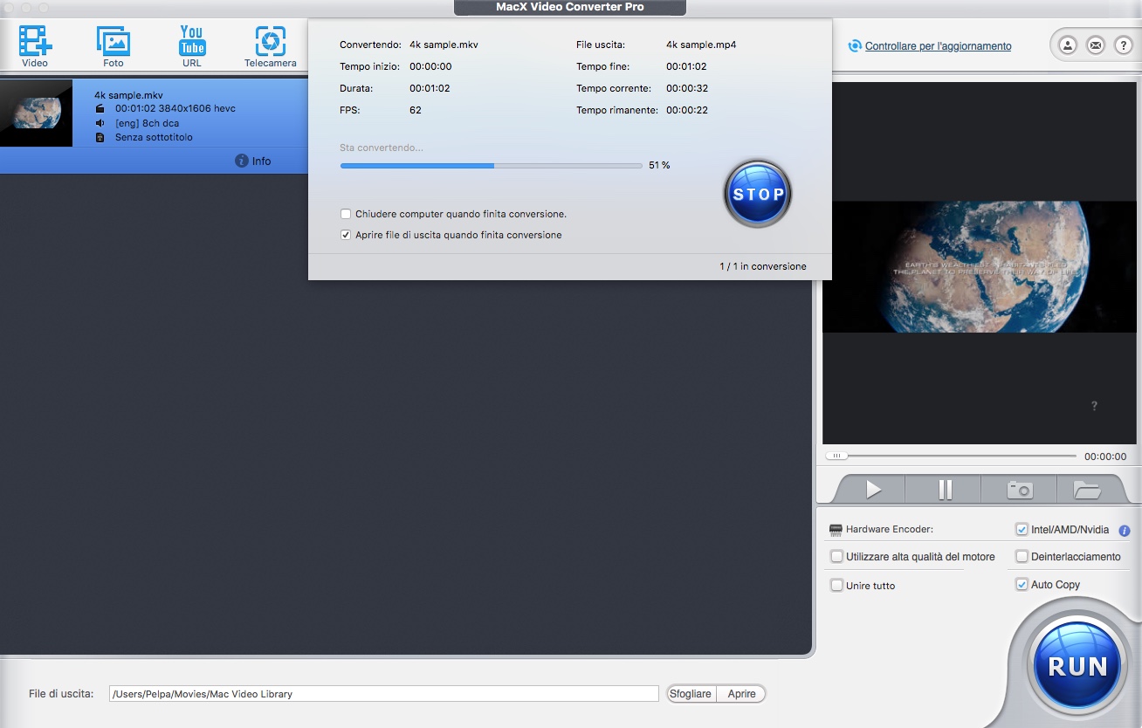
Task: Click the 00:01:02 3840x1606 hevc text
Action: point(175,109)
